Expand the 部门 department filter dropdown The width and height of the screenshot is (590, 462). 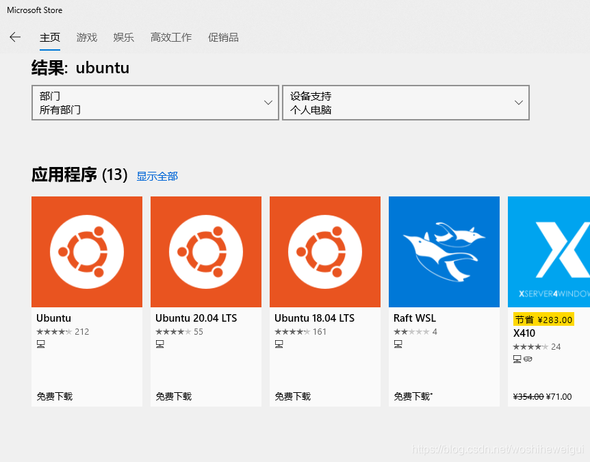coord(155,103)
